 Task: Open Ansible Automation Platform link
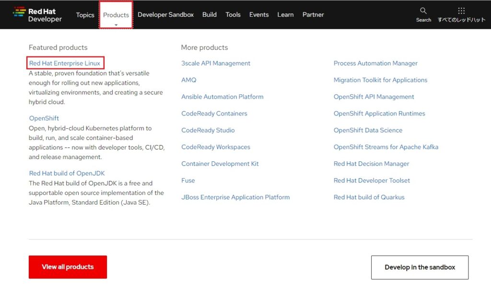click(222, 97)
